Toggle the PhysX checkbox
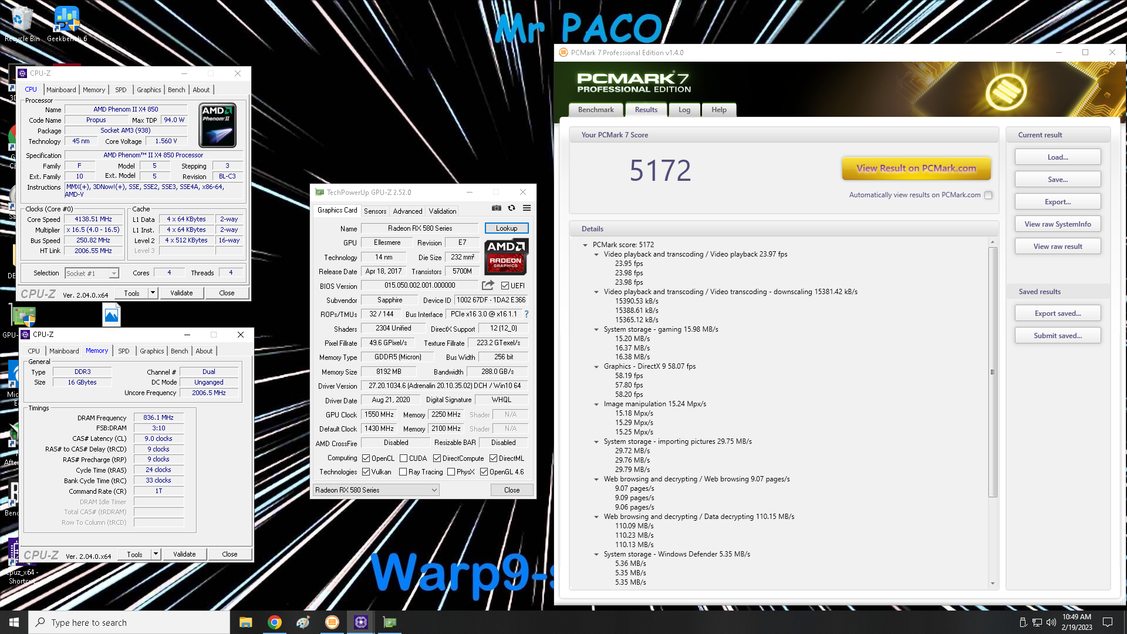The width and height of the screenshot is (1127, 634). pos(451,472)
